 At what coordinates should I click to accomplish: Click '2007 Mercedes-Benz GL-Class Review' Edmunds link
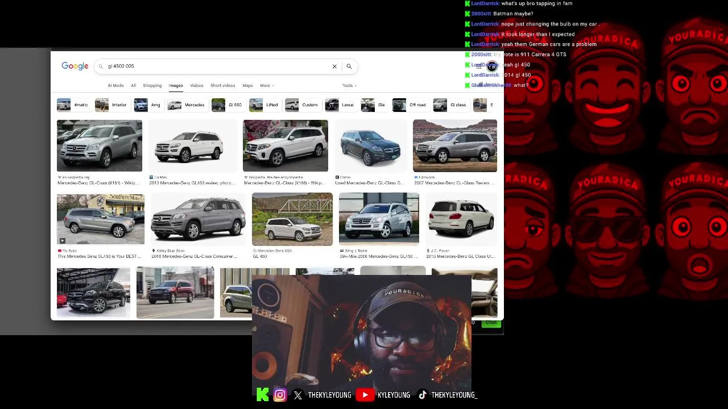(454, 183)
